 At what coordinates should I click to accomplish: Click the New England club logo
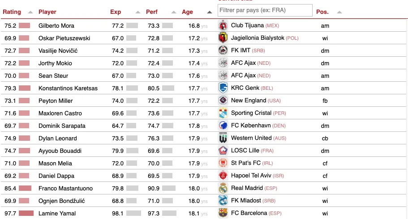tap(223, 101)
